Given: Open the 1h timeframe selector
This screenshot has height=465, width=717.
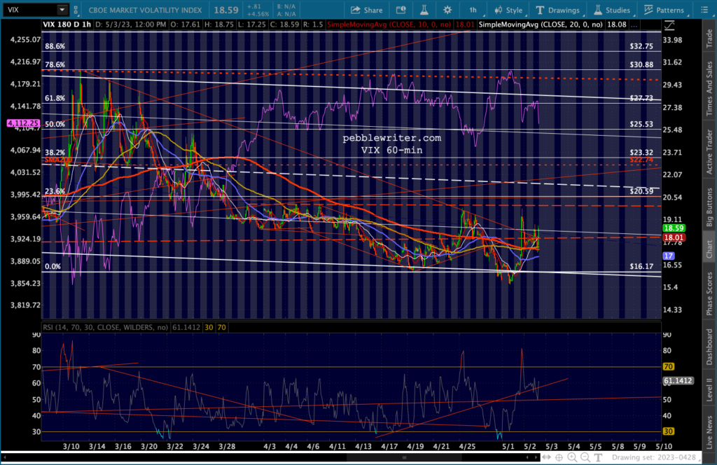Looking at the screenshot, I should pos(473,10).
